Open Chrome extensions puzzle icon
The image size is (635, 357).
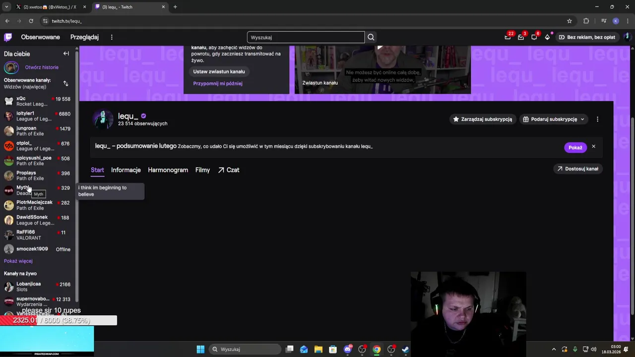[586, 21]
